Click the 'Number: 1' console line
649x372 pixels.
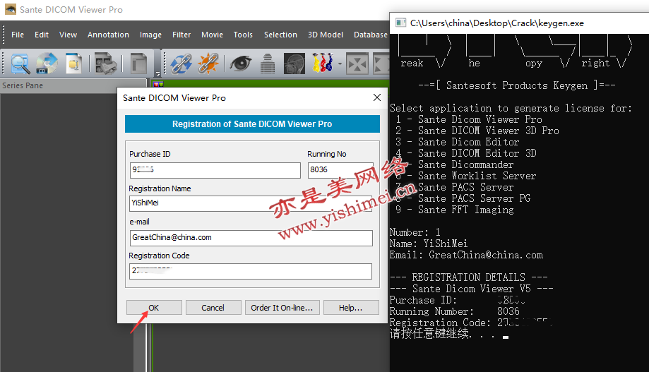[x=415, y=232]
